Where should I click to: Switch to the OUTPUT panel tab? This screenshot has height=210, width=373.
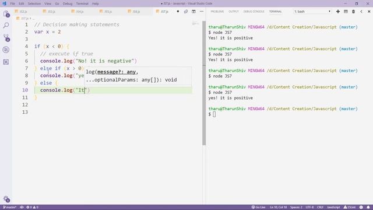(234, 12)
